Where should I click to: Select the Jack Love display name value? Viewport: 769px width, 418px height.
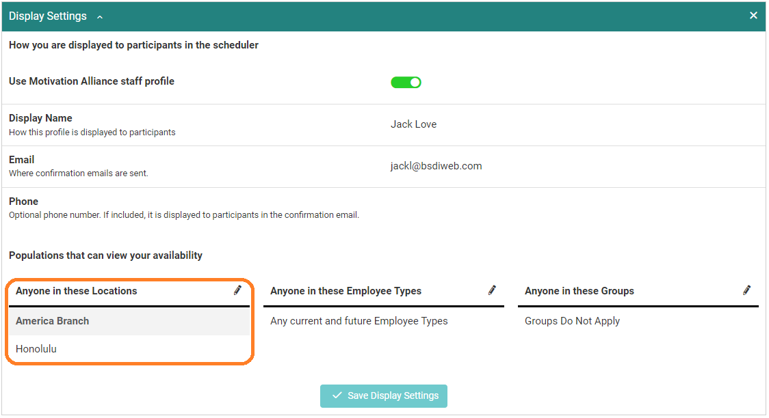coord(413,124)
